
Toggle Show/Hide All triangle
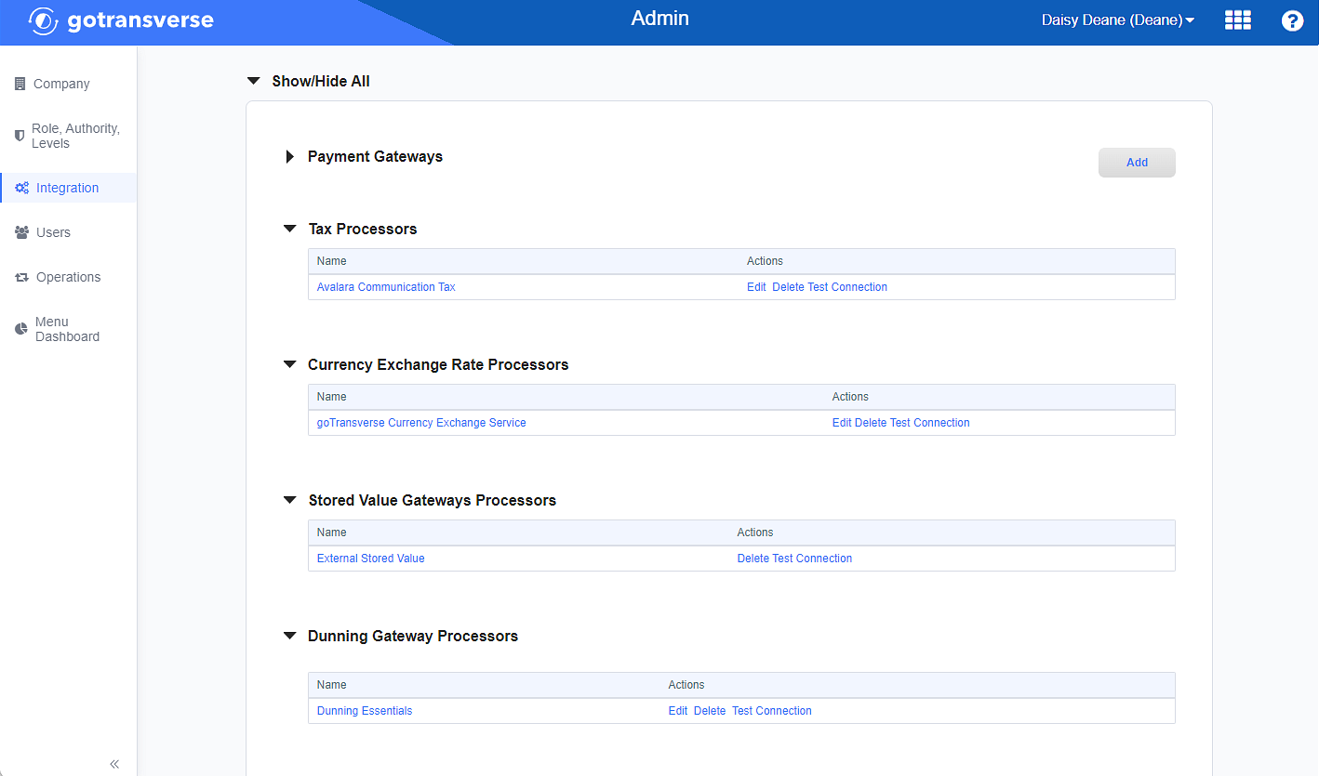pyautogui.click(x=253, y=81)
